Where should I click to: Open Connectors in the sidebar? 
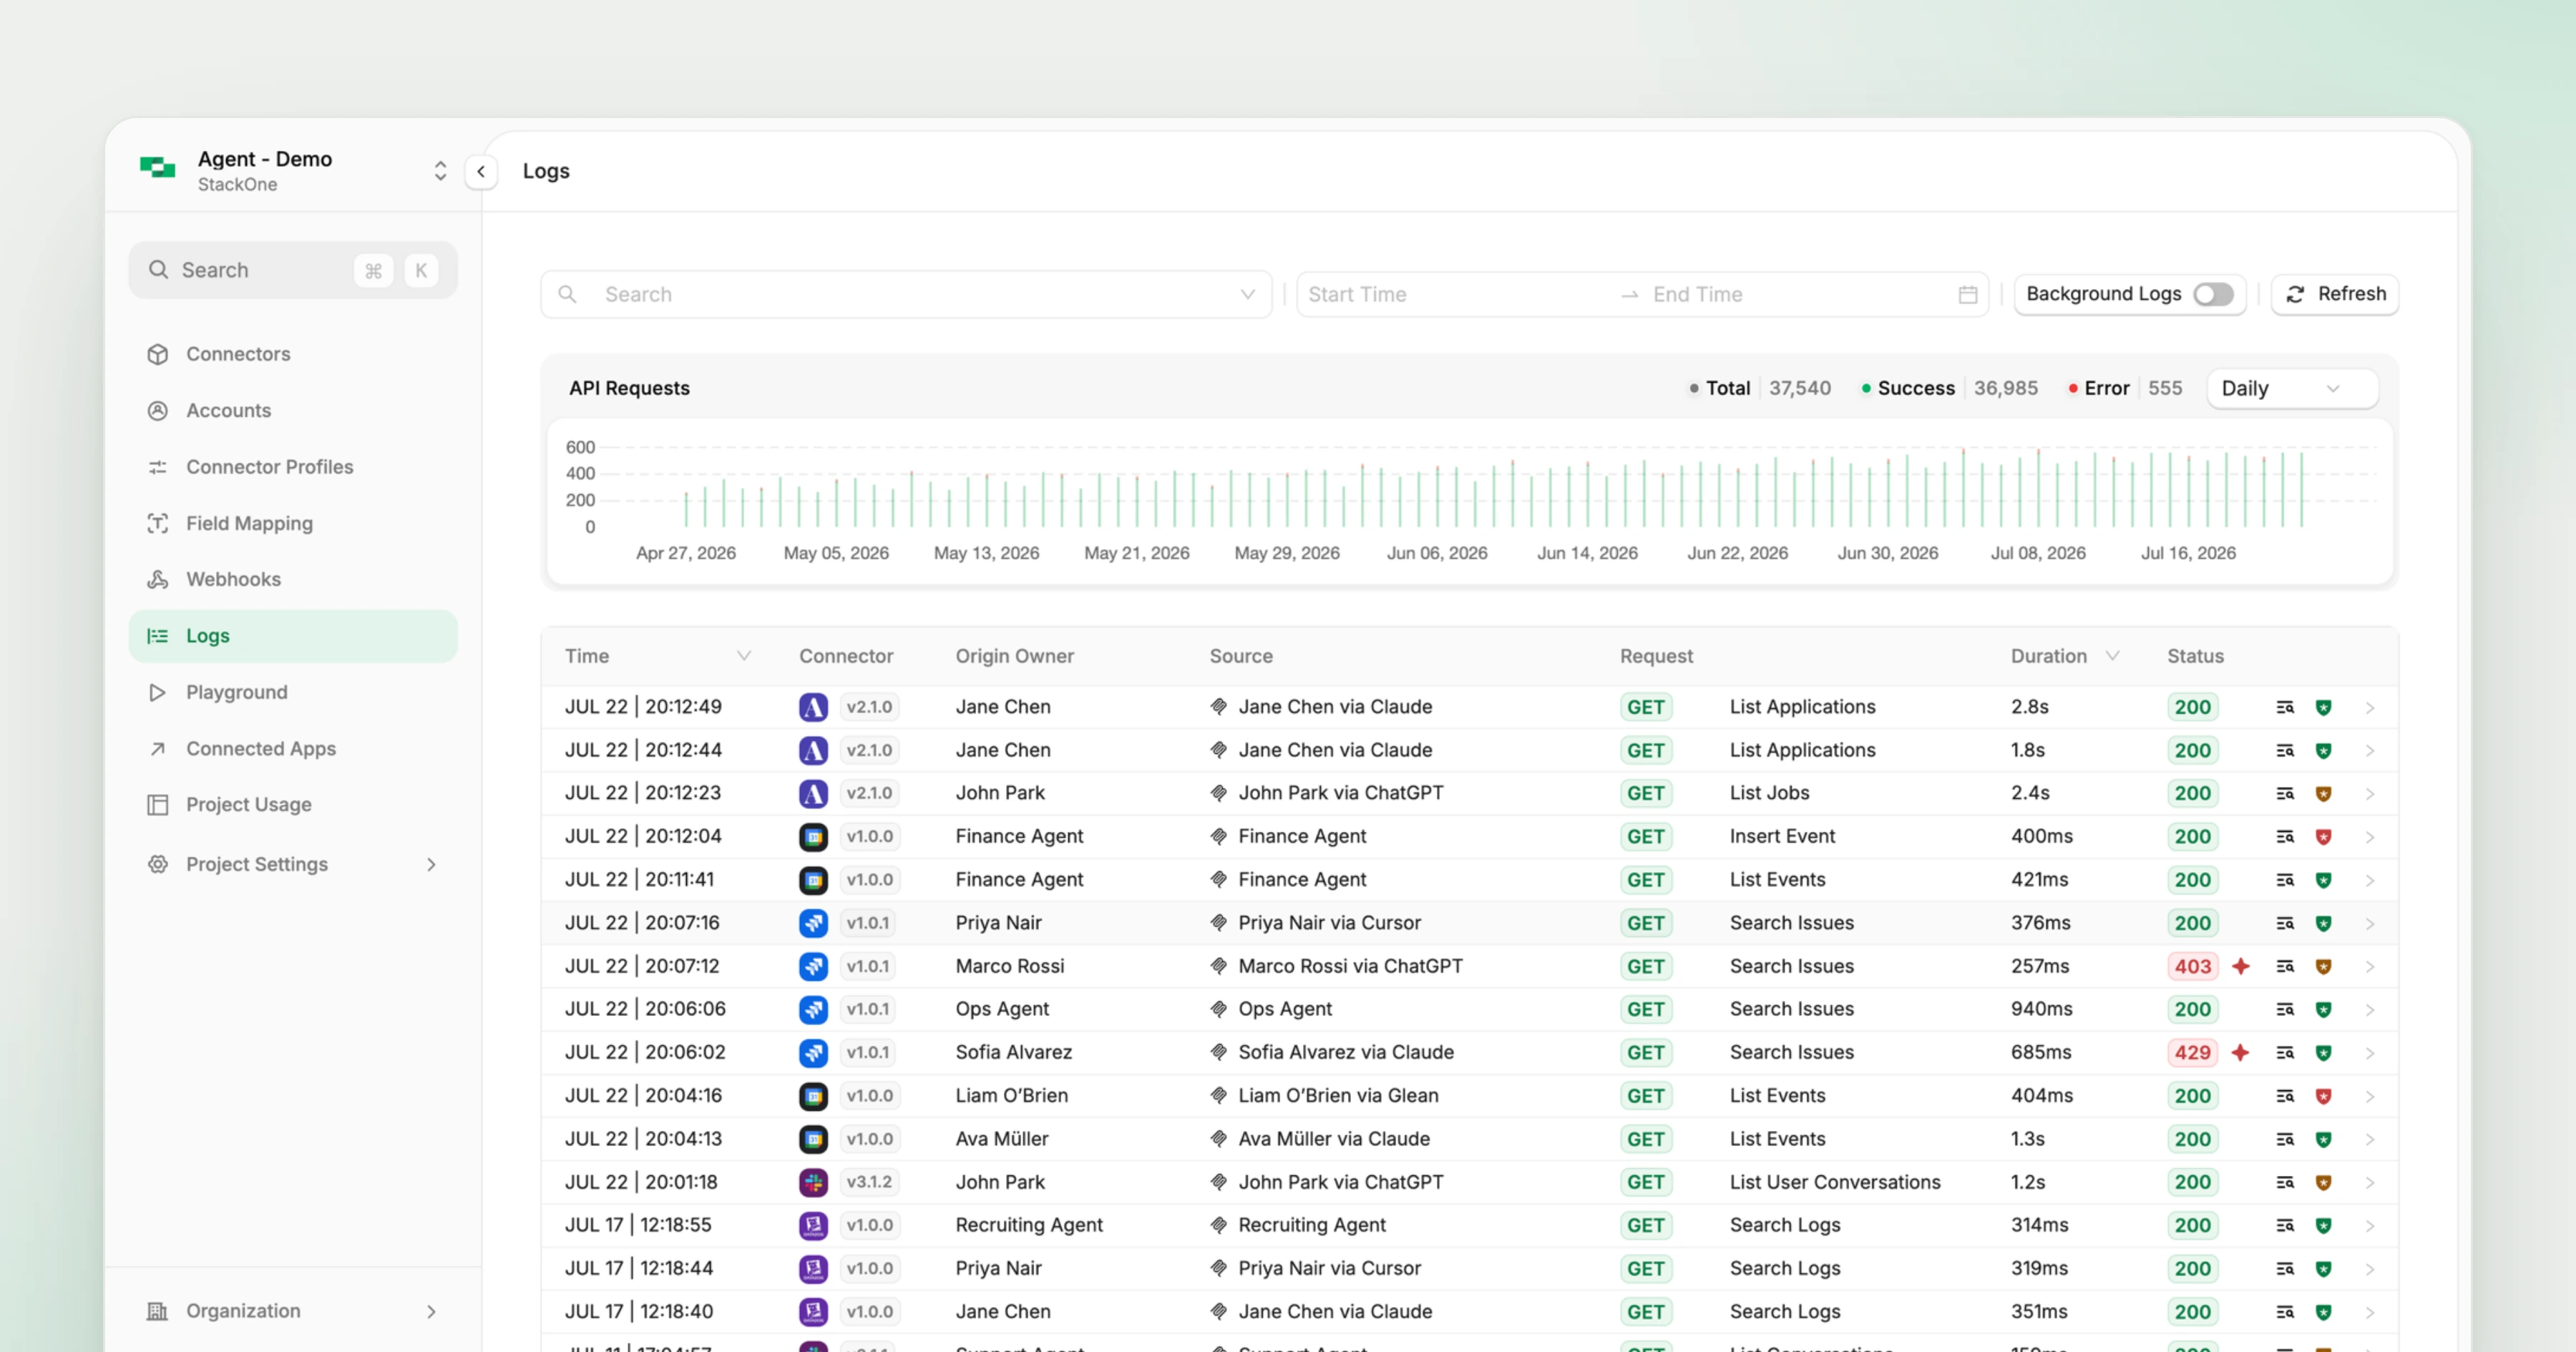click(x=293, y=354)
